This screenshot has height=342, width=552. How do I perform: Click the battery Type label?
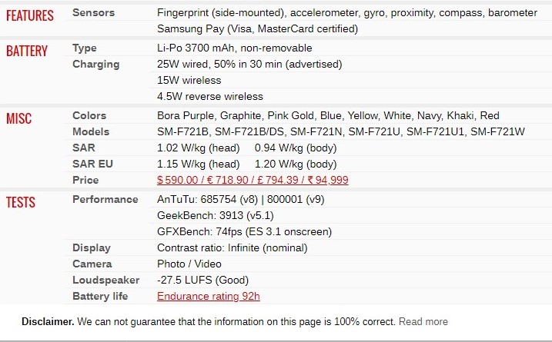[x=85, y=48]
